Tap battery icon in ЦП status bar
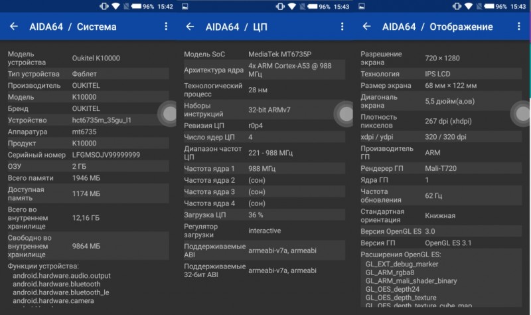The height and width of the screenshot is (315, 531). click(313, 6)
